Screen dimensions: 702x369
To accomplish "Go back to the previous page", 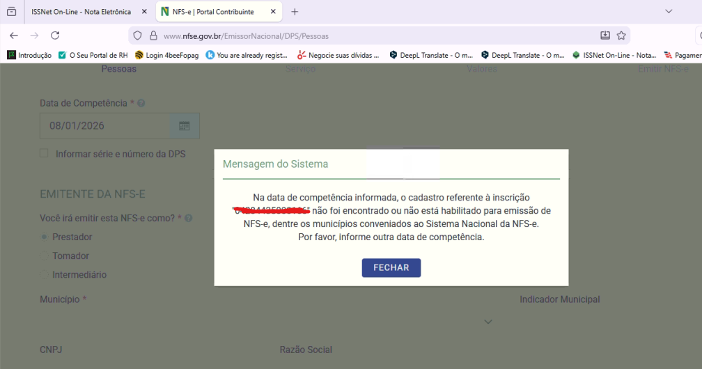I will (14, 36).
